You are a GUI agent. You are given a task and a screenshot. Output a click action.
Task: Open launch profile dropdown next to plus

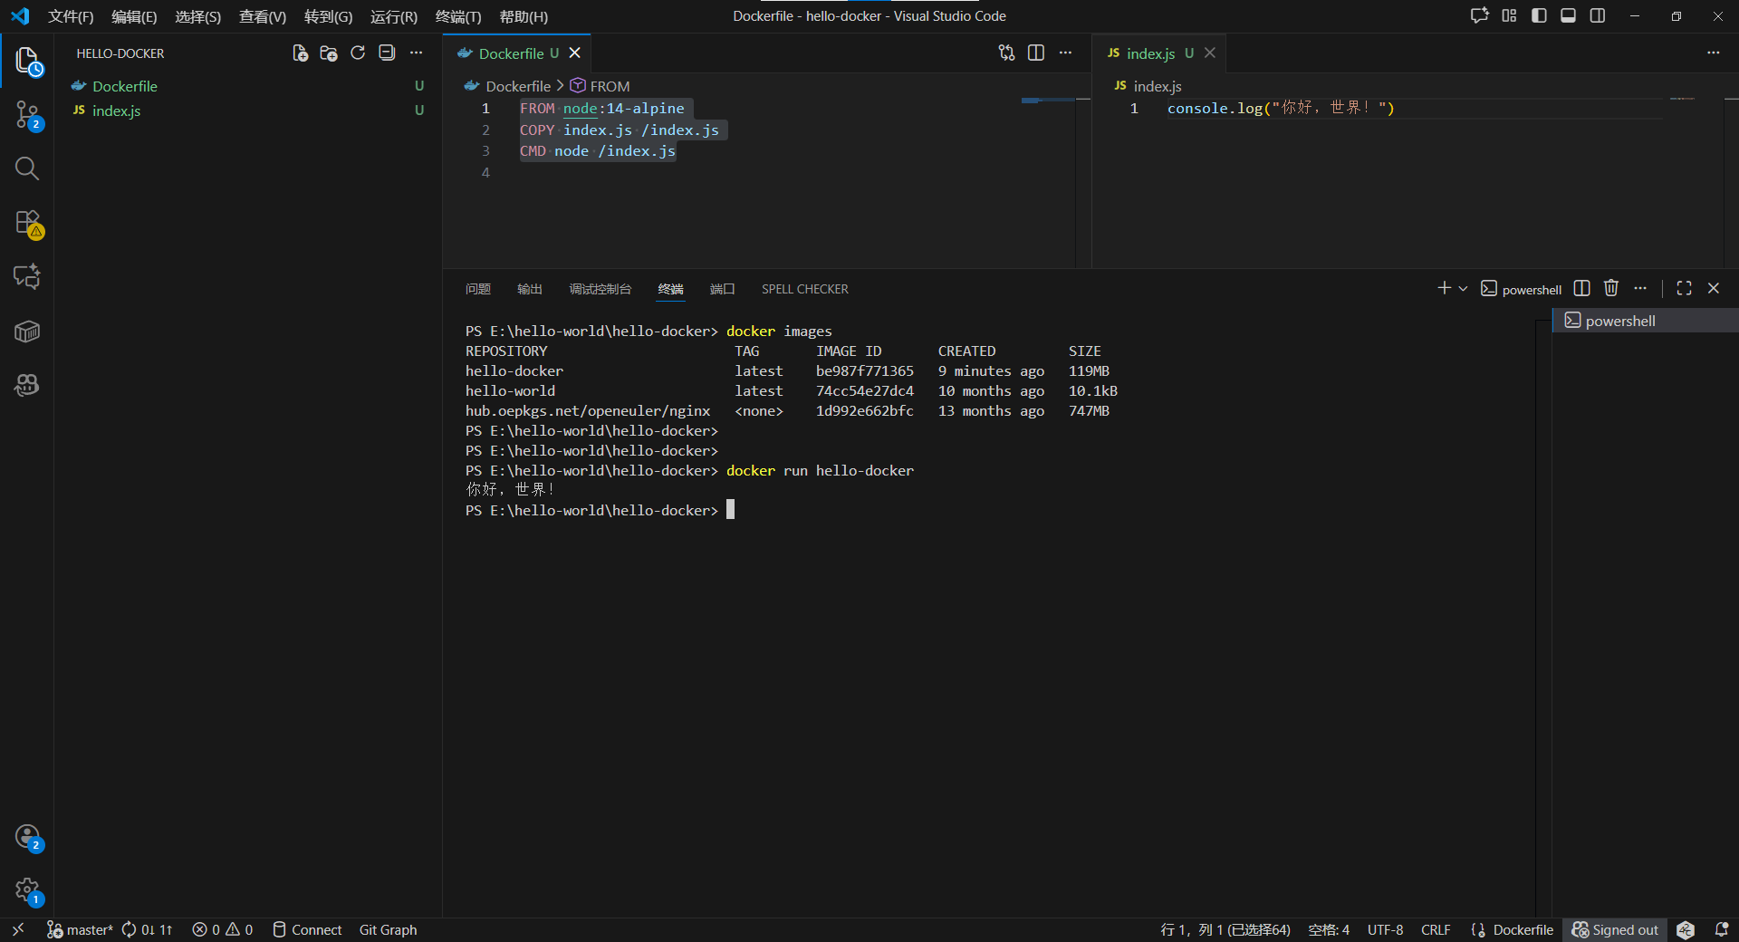(x=1463, y=288)
